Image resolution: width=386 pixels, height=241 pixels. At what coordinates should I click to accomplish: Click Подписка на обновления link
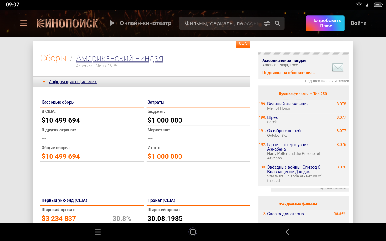289,73
